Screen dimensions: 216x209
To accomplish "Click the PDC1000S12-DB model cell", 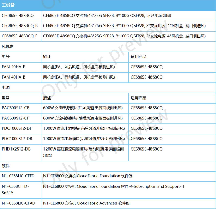I will (x=17, y=139).
